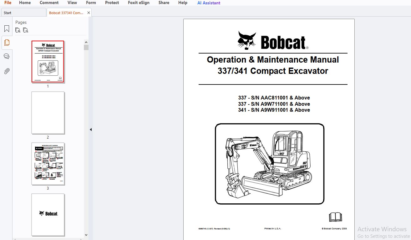Click the 341 - S/N A9W911001 & Above line
Viewport: 411px width, 240px height.
point(274,110)
